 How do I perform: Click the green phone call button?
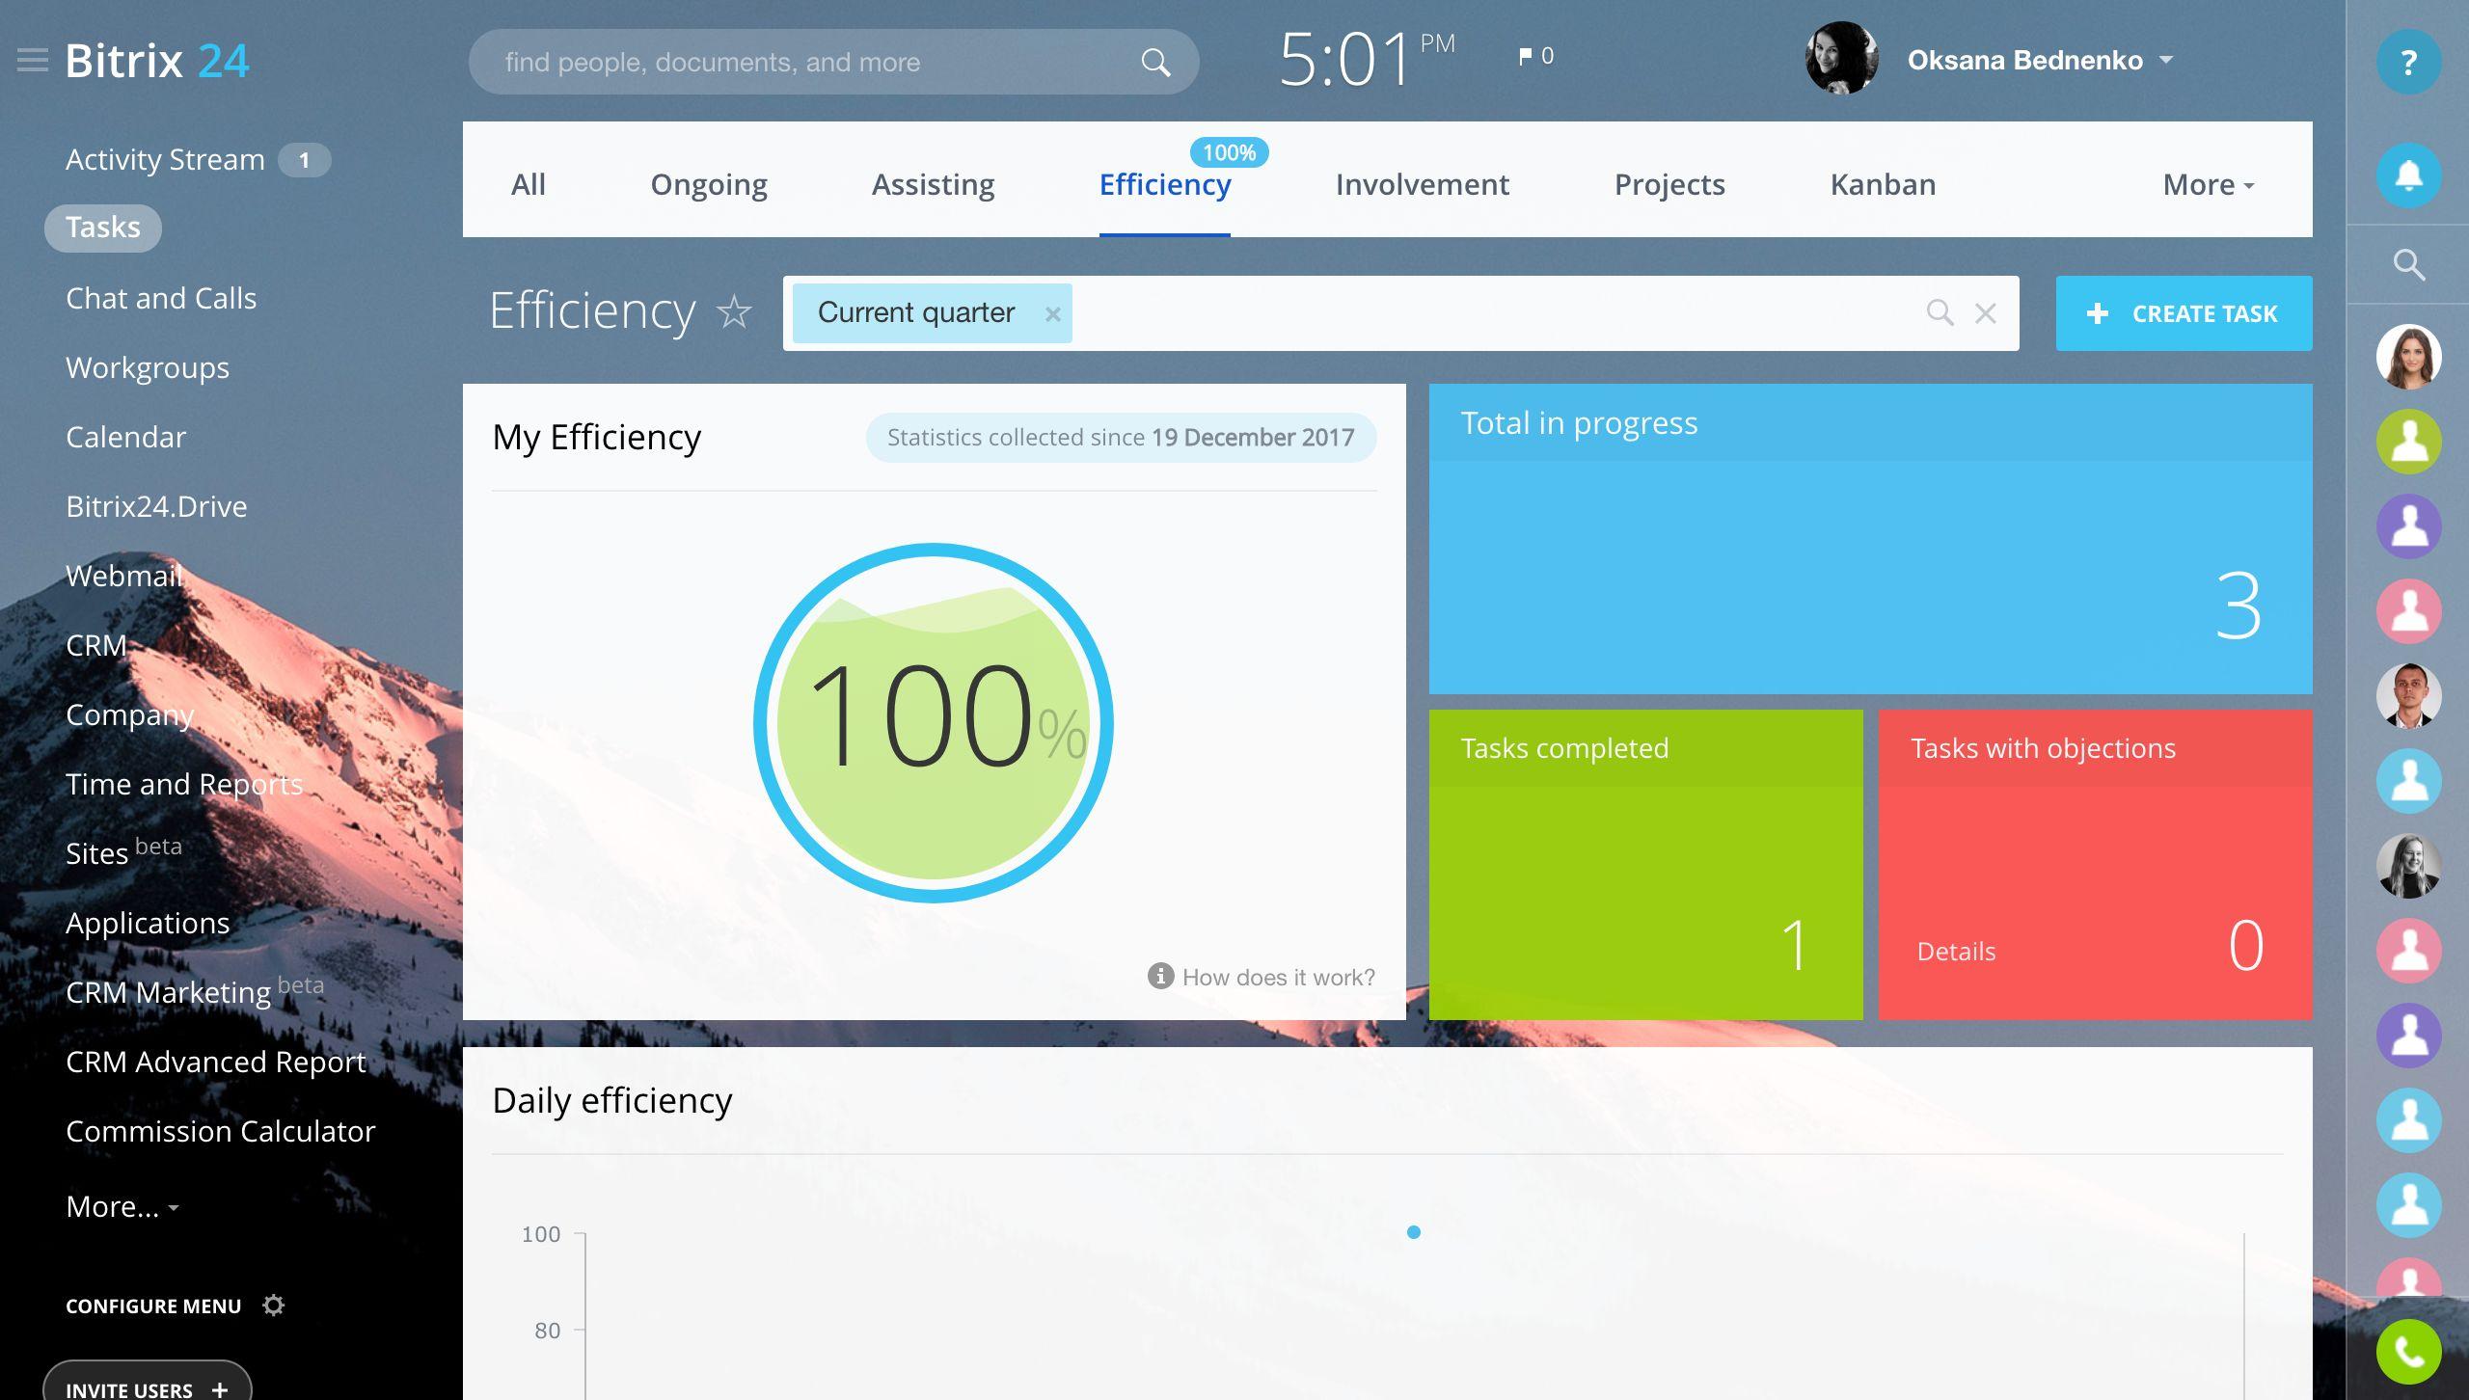pos(2408,1352)
